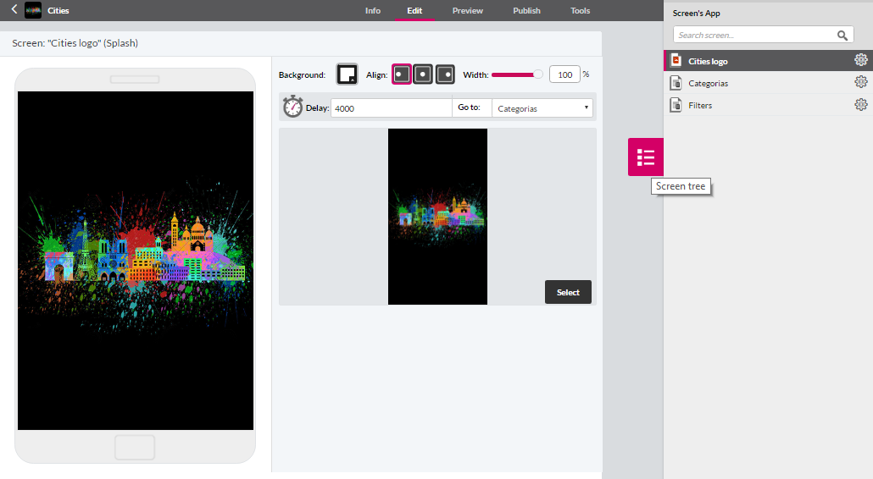
Task: Open settings gear for Categorias
Action: [861, 82]
